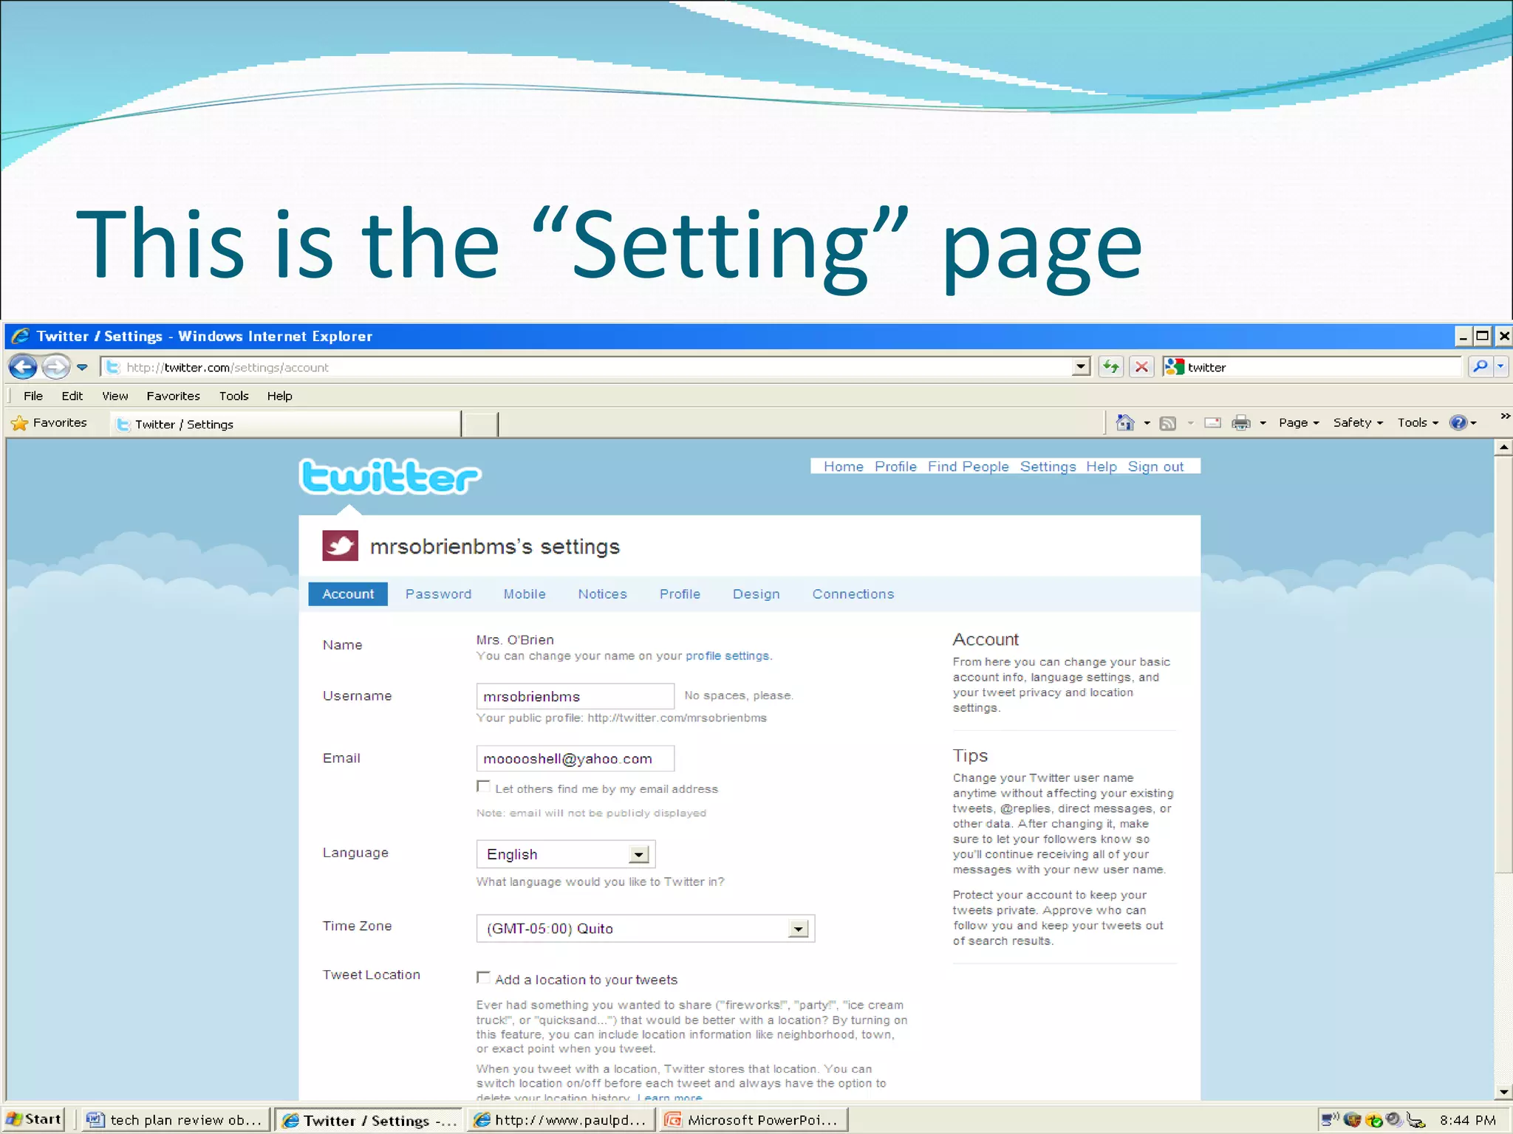Image resolution: width=1513 pixels, height=1134 pixels.
Task: Click the Read Mail envelope icon
Action: coord(1212,423)
